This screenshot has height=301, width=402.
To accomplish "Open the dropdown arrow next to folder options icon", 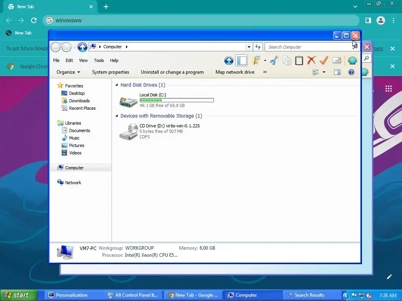I will point(265,61).
